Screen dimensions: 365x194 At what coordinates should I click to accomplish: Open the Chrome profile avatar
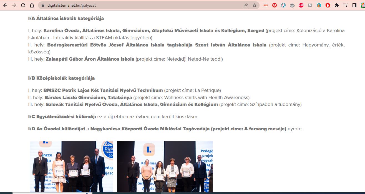(x=363, y=5)
